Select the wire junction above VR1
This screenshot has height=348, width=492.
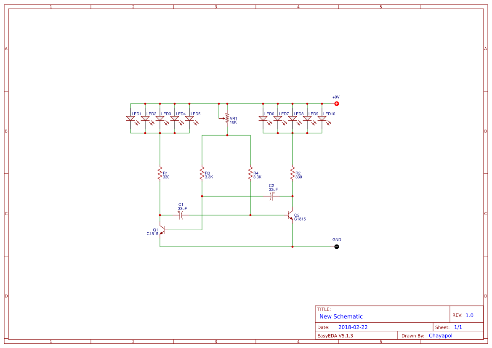tap(227, 104)
